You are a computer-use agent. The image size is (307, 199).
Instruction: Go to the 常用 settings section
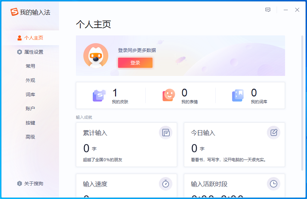(x=30, y=66)
